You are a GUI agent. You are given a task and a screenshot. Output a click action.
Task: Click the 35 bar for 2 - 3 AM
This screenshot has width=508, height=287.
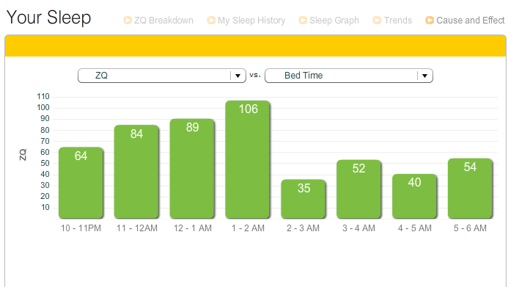coord(303,199)
